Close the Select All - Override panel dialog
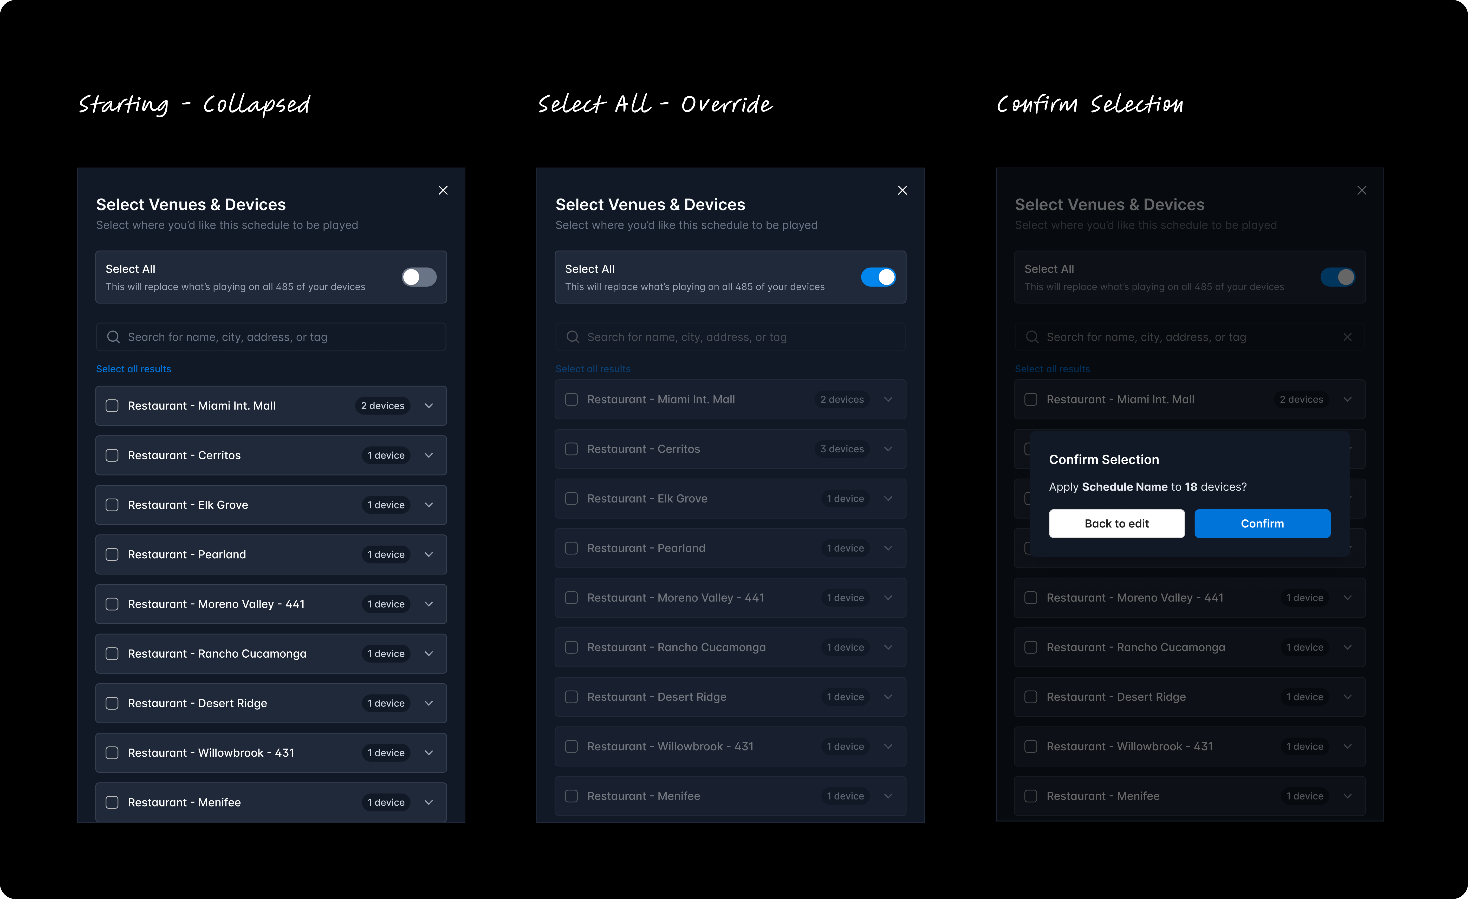Viewport: 1468px width, 899px height. click(902, 190)
